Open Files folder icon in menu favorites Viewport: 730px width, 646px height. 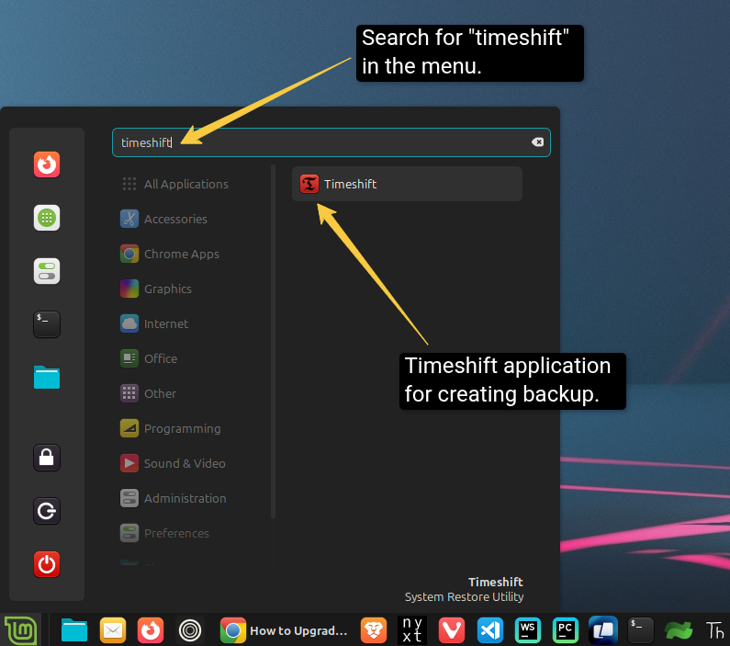pyautogui.click(x=47, y=378)
